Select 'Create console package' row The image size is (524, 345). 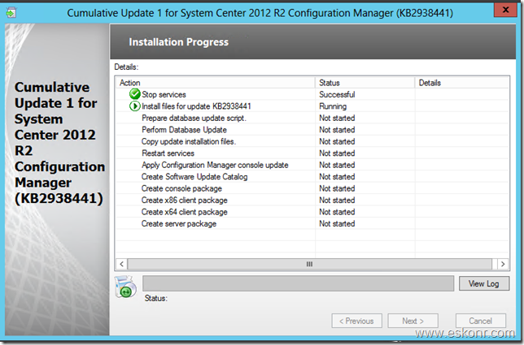point(312,188)
